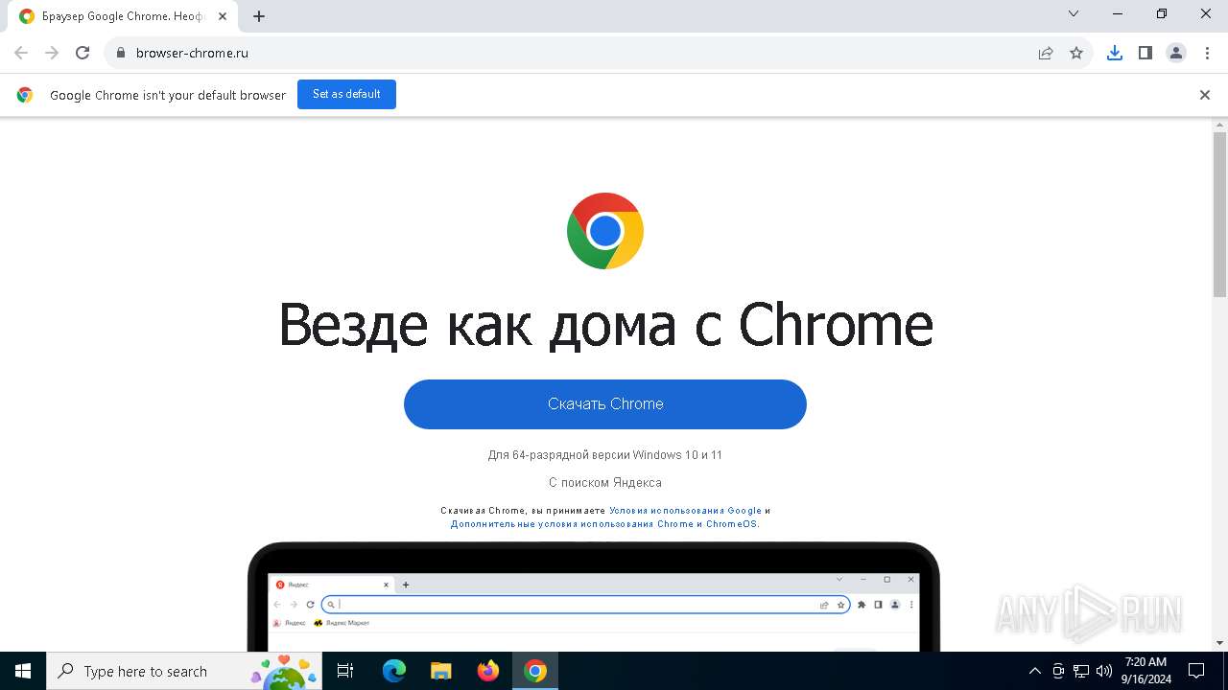Click the Для 64-разрядной версии Windows text
Image resolution: width=1228 pixels, height=690 pixels.
coord(605,455)
